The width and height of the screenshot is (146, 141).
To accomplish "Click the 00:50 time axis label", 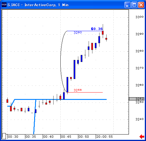I will [x=84, y=137].
